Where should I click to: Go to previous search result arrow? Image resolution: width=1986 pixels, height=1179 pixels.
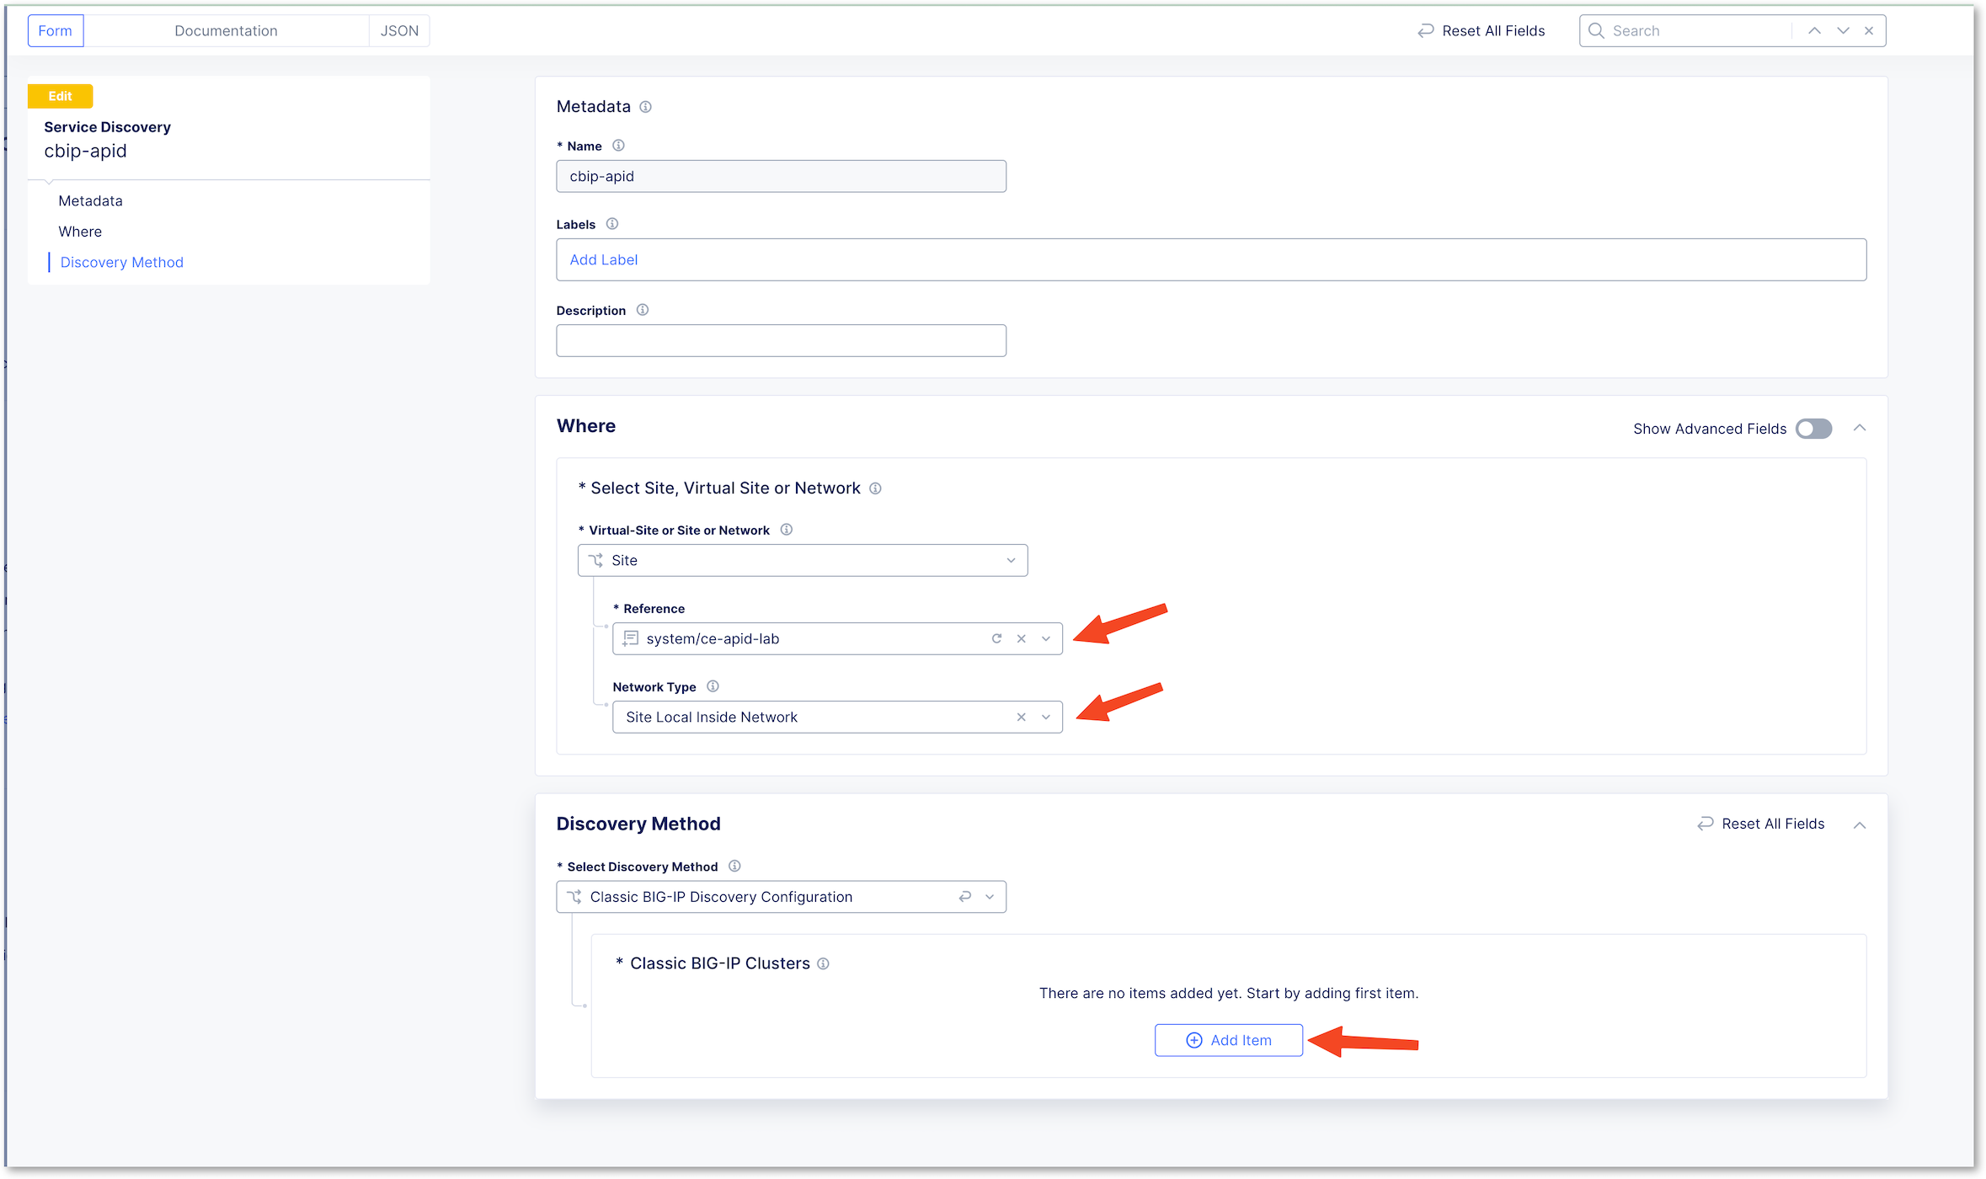coord(1815,30)
